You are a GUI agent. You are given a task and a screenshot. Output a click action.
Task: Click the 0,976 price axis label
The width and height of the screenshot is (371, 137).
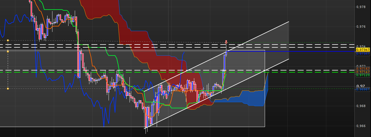pos(361,27)
